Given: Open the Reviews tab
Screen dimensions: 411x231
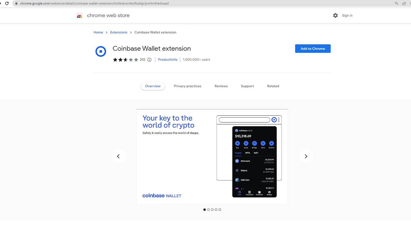Looking at the screenshot, I should (221, 86).
